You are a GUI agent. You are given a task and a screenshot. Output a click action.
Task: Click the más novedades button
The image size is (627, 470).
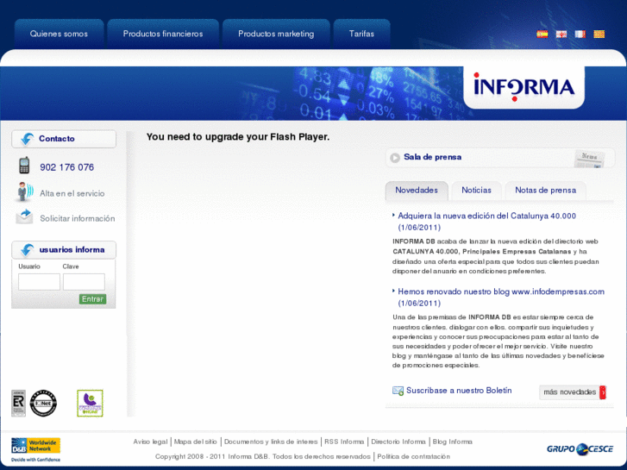point(572,392)
